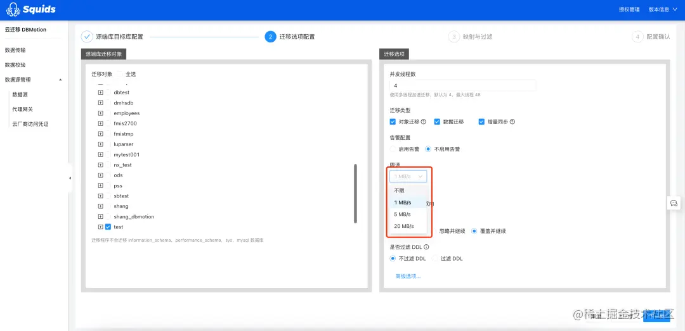
Task: Click step 1 checkmark circle icon
Action: pos(88,37)
